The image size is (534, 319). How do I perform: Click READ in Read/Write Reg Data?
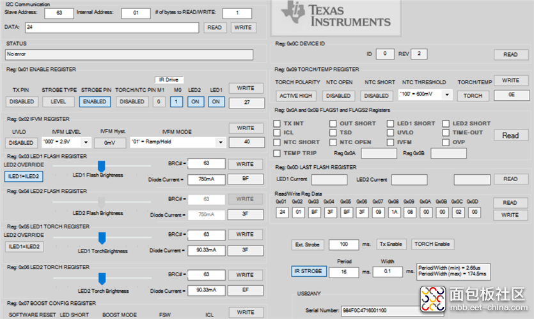[510, 203]
